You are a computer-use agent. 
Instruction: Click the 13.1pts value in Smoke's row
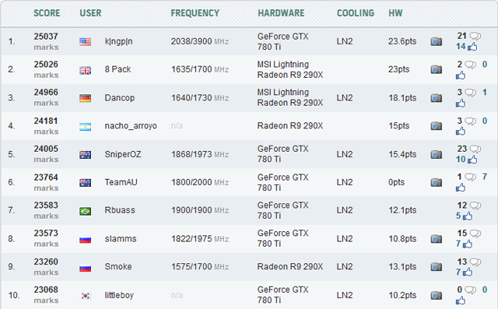pos(402,267)
